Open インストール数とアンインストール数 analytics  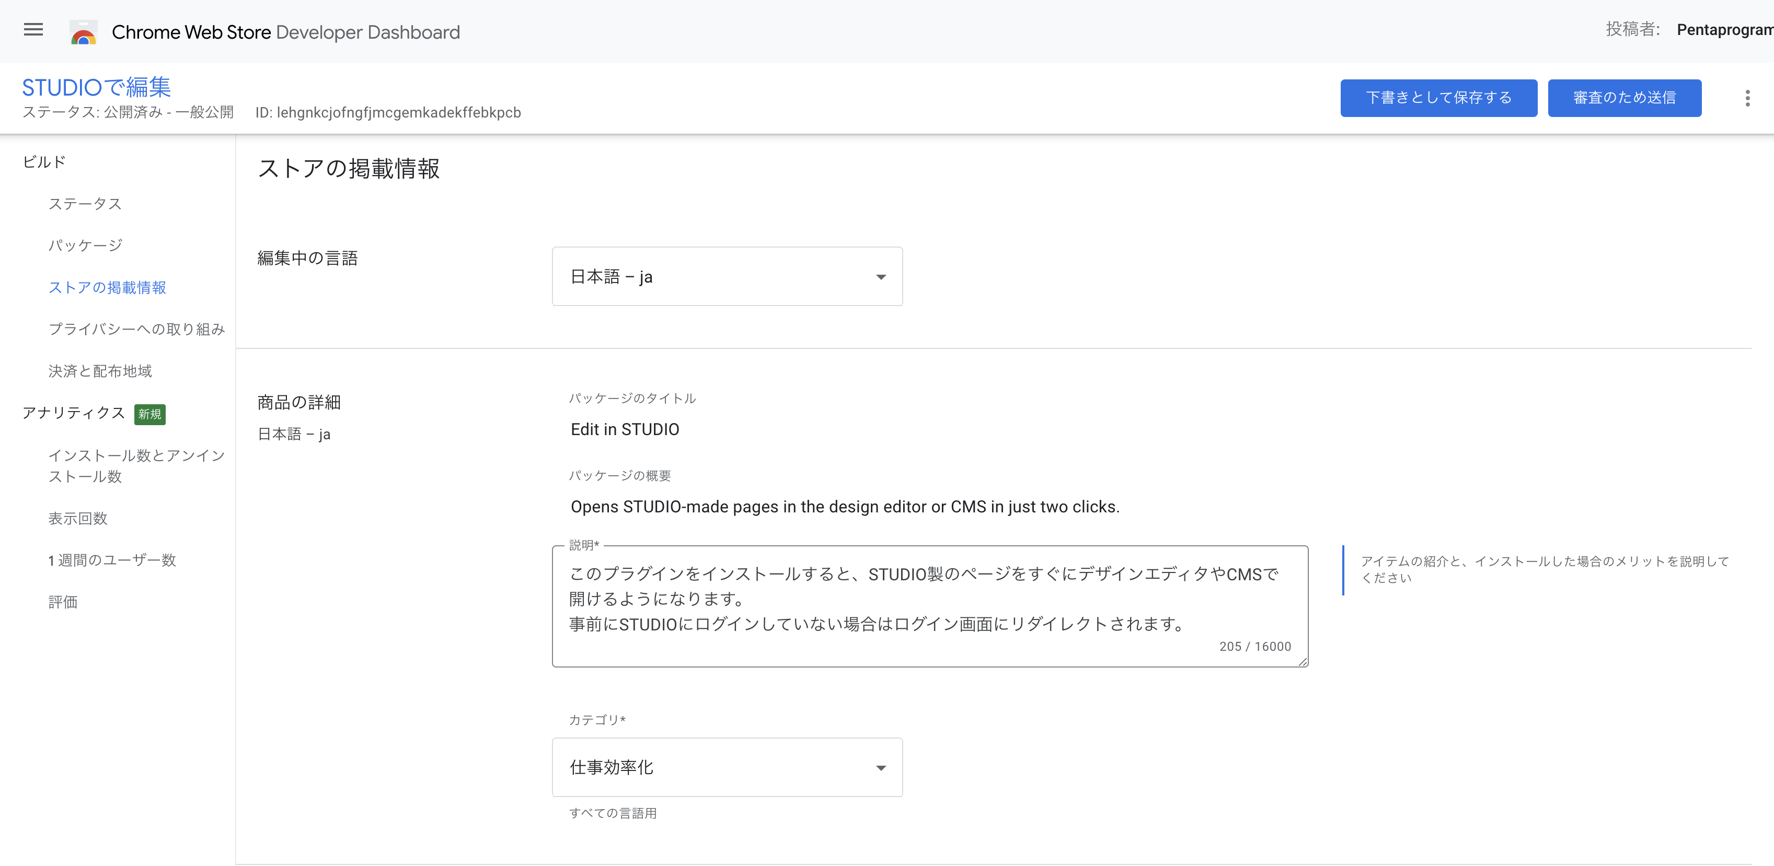coord(136,466)
